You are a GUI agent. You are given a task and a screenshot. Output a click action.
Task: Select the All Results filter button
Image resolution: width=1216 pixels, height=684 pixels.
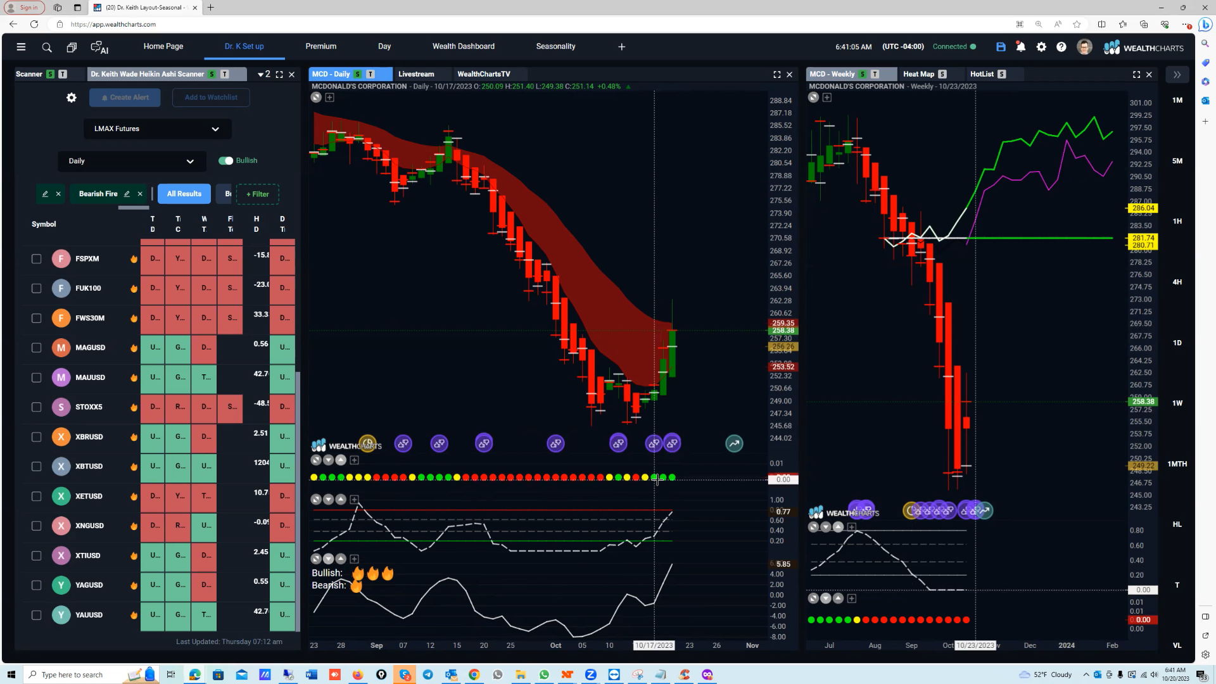(x=184, y=194)
